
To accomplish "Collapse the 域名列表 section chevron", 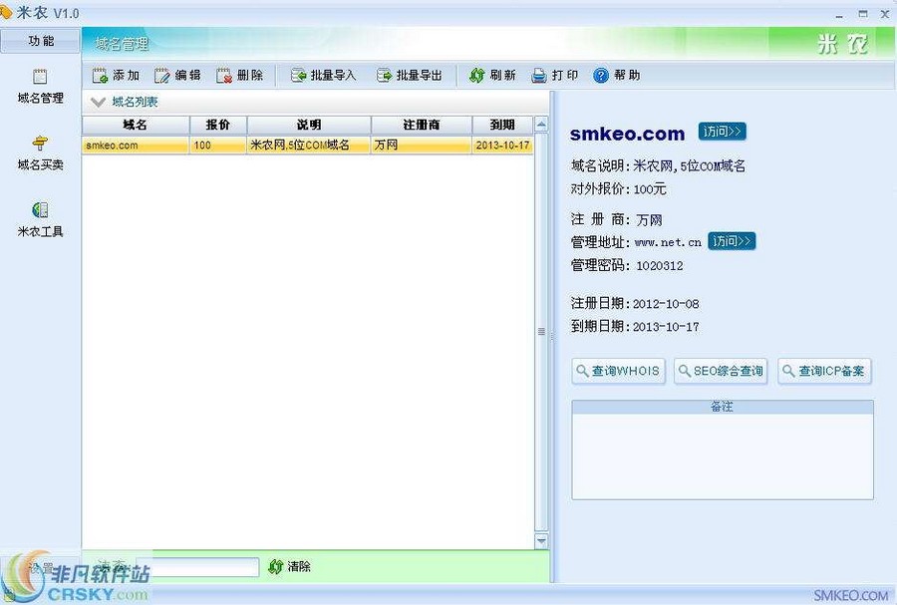I will point(97,101).
